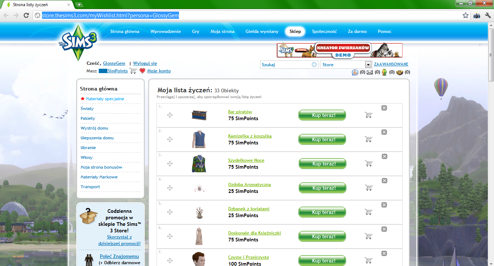The image size is (494, 266).
Task: Click the move handle for Kamizelka z koszulka
Action: click(170, 139)
